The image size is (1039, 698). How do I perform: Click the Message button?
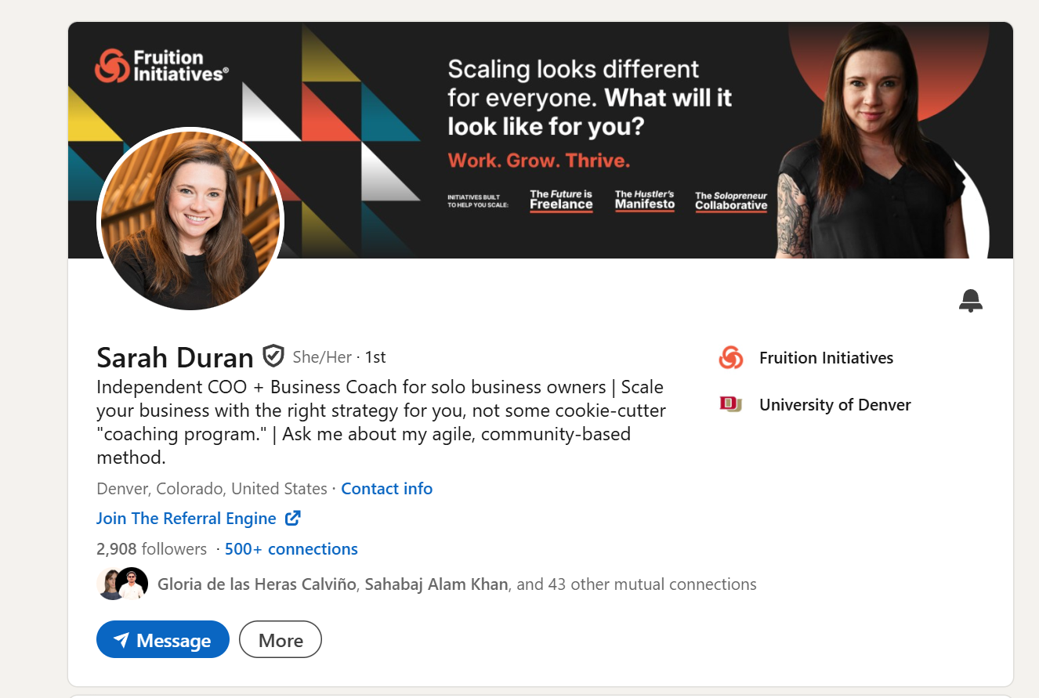(162, 639)
